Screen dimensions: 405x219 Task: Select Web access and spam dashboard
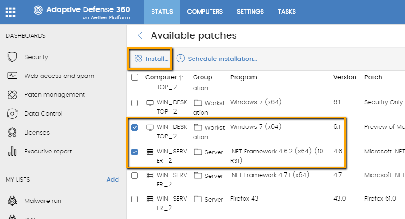[59, 76]
